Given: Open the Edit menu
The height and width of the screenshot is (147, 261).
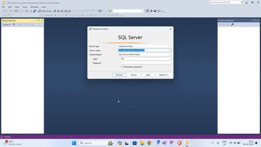Looking at the screenshot, I should point(10,7).
